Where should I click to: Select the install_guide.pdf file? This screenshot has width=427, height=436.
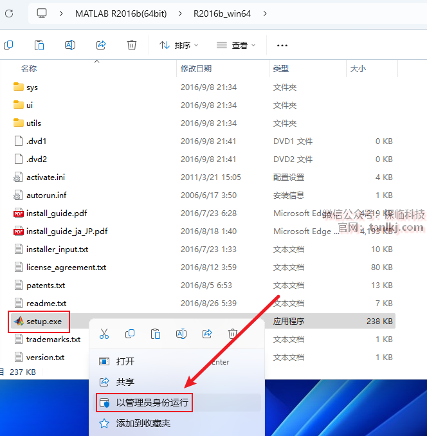pyautogui.click(x=56, y=213)
